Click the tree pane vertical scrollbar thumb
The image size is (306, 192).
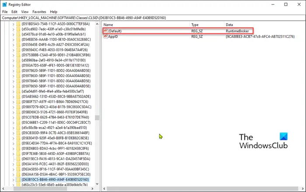(x=97, y=118)
